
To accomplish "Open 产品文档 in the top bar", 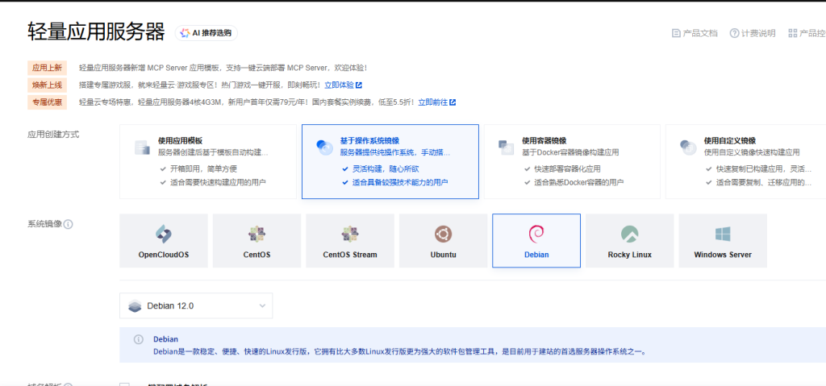I will [695, 33].
